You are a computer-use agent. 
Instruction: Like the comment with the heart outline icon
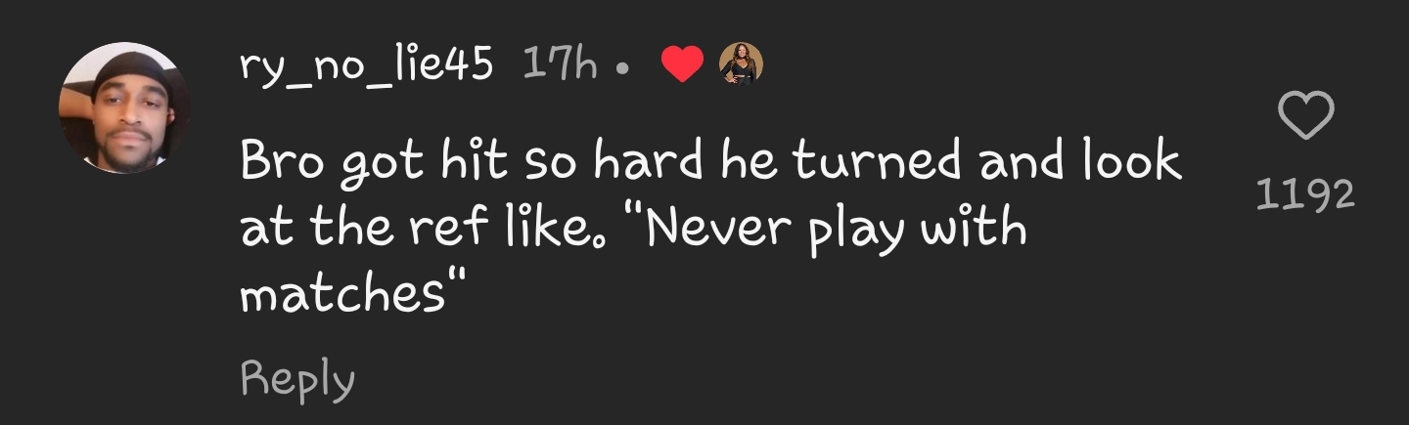click(x=1306, y=115)
